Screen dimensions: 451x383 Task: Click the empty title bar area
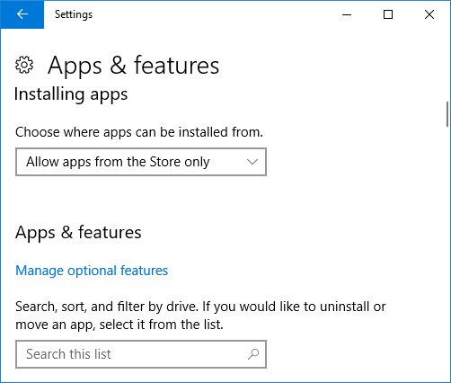209,14
